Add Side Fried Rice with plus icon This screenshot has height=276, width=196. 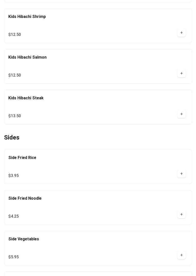point(181,174)
